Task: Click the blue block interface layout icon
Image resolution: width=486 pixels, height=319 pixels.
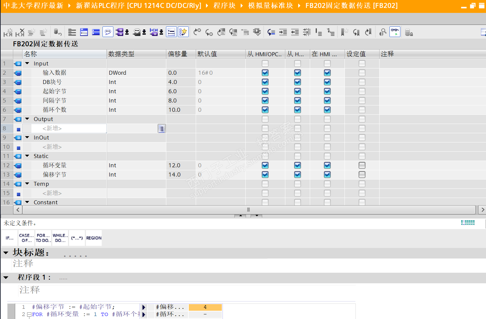Action: [96, 32]
